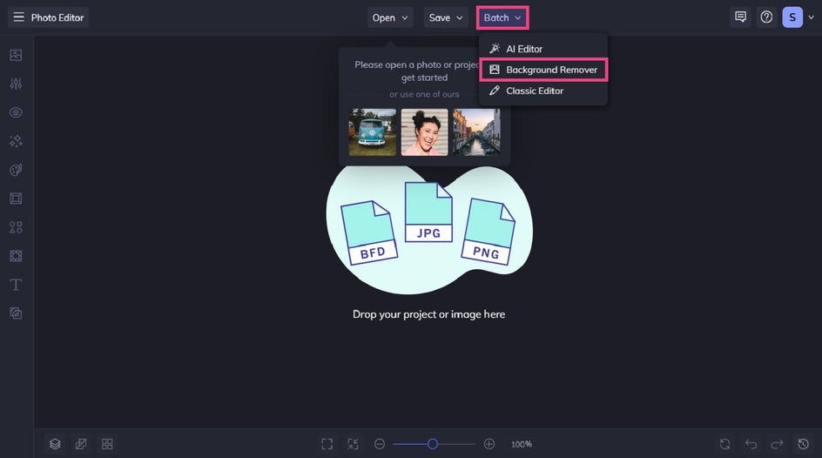Select the laughing woman sample photo
Image resolution: width=822 pixels, height=458 pixels.
(x=425, y=132)
